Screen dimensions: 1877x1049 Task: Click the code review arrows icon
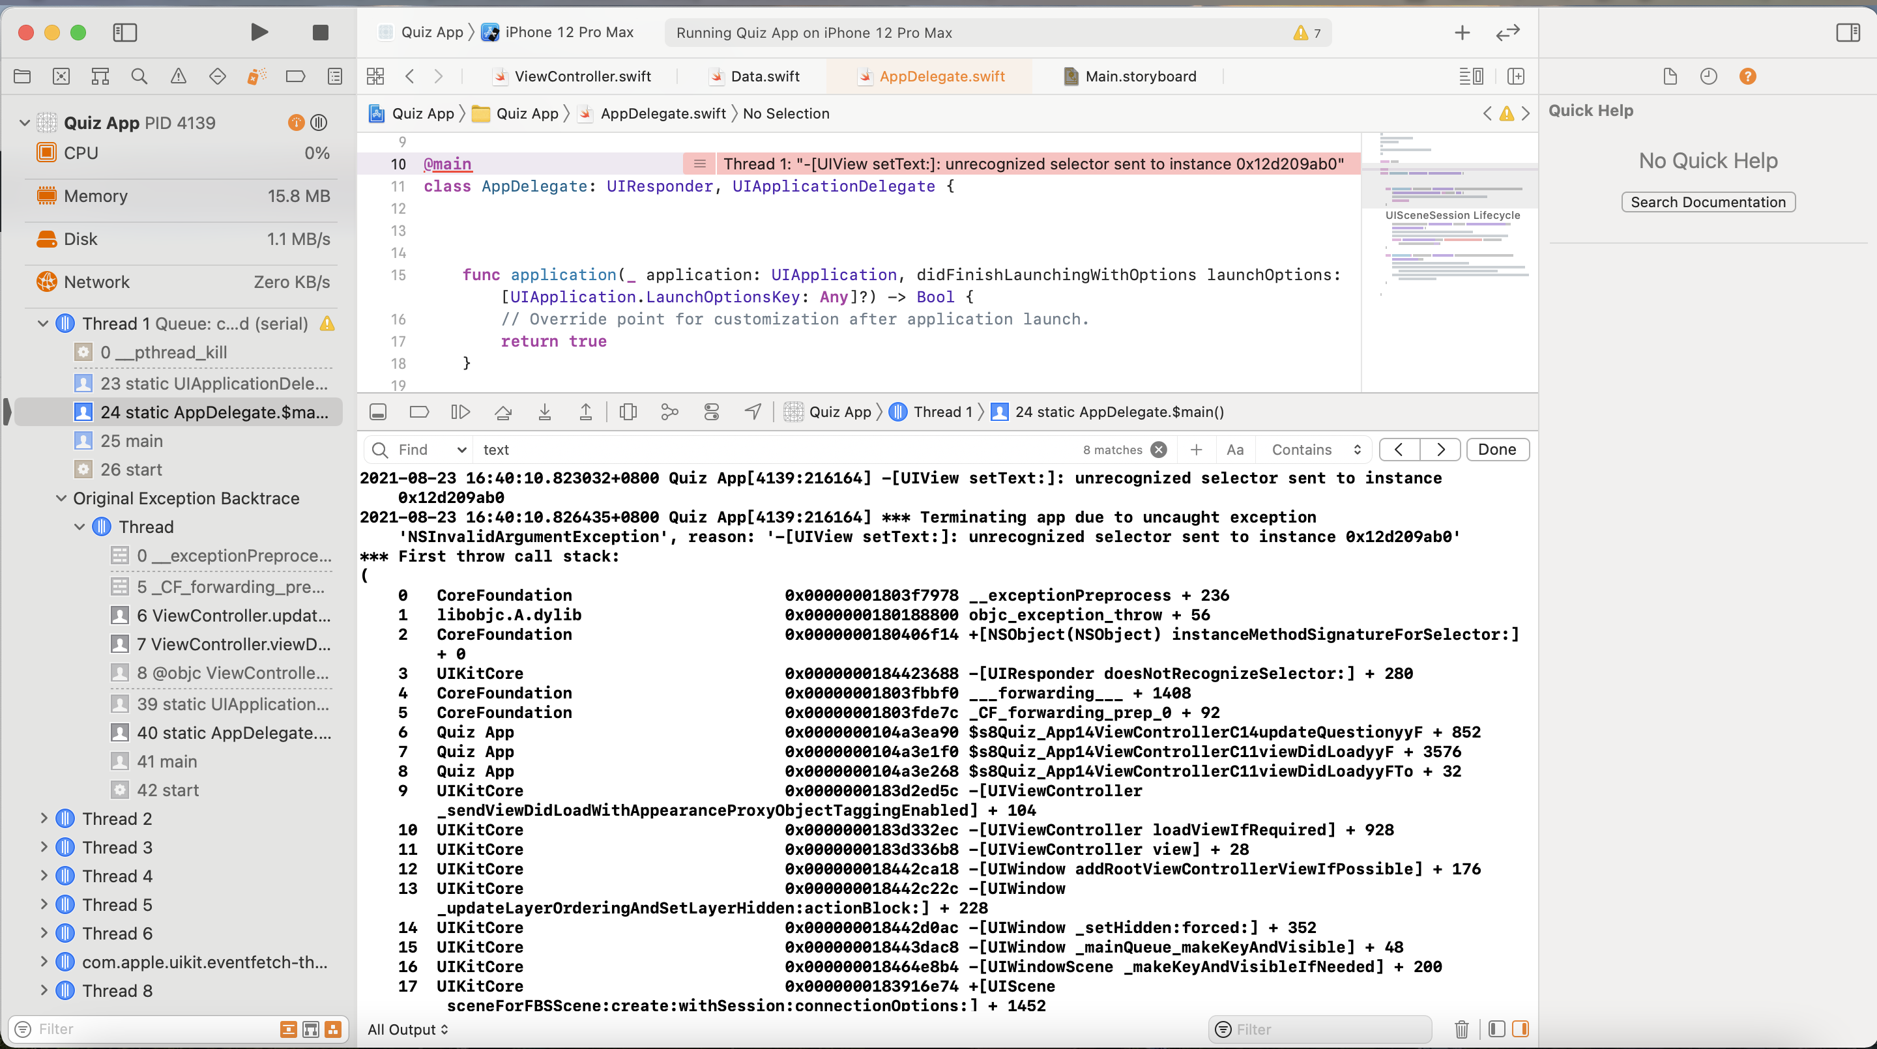pyautogui.click(x=1507, y=32)
